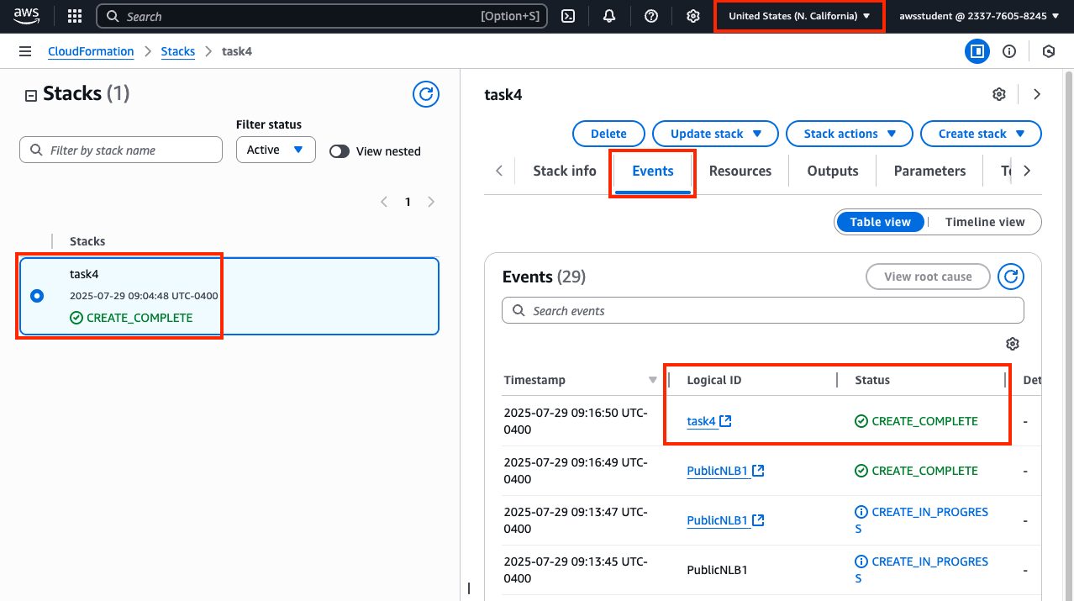Open the task4 Logical ID link
The image size is (1074, 601).
701,421
